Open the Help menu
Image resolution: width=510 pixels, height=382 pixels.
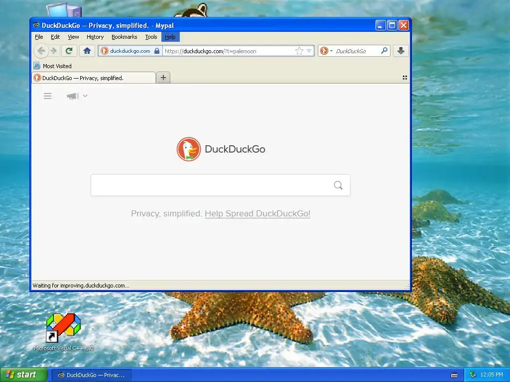tap(170, 37)
